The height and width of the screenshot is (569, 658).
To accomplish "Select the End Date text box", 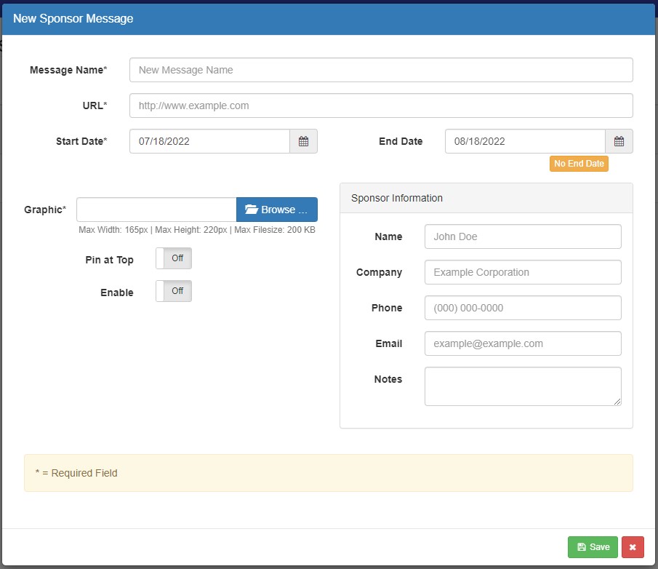I will (524, 141).
